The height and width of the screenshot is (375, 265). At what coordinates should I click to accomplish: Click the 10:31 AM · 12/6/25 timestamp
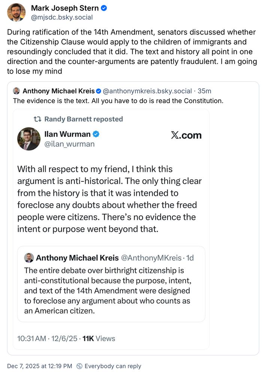(47, 338)
